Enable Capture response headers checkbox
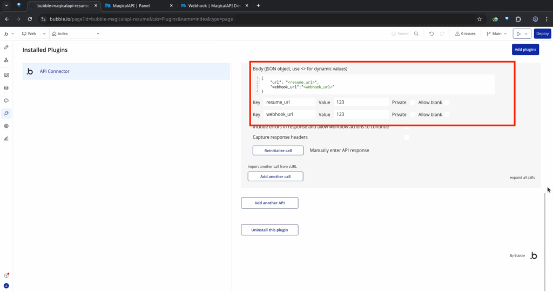 (x=407, y=137)
